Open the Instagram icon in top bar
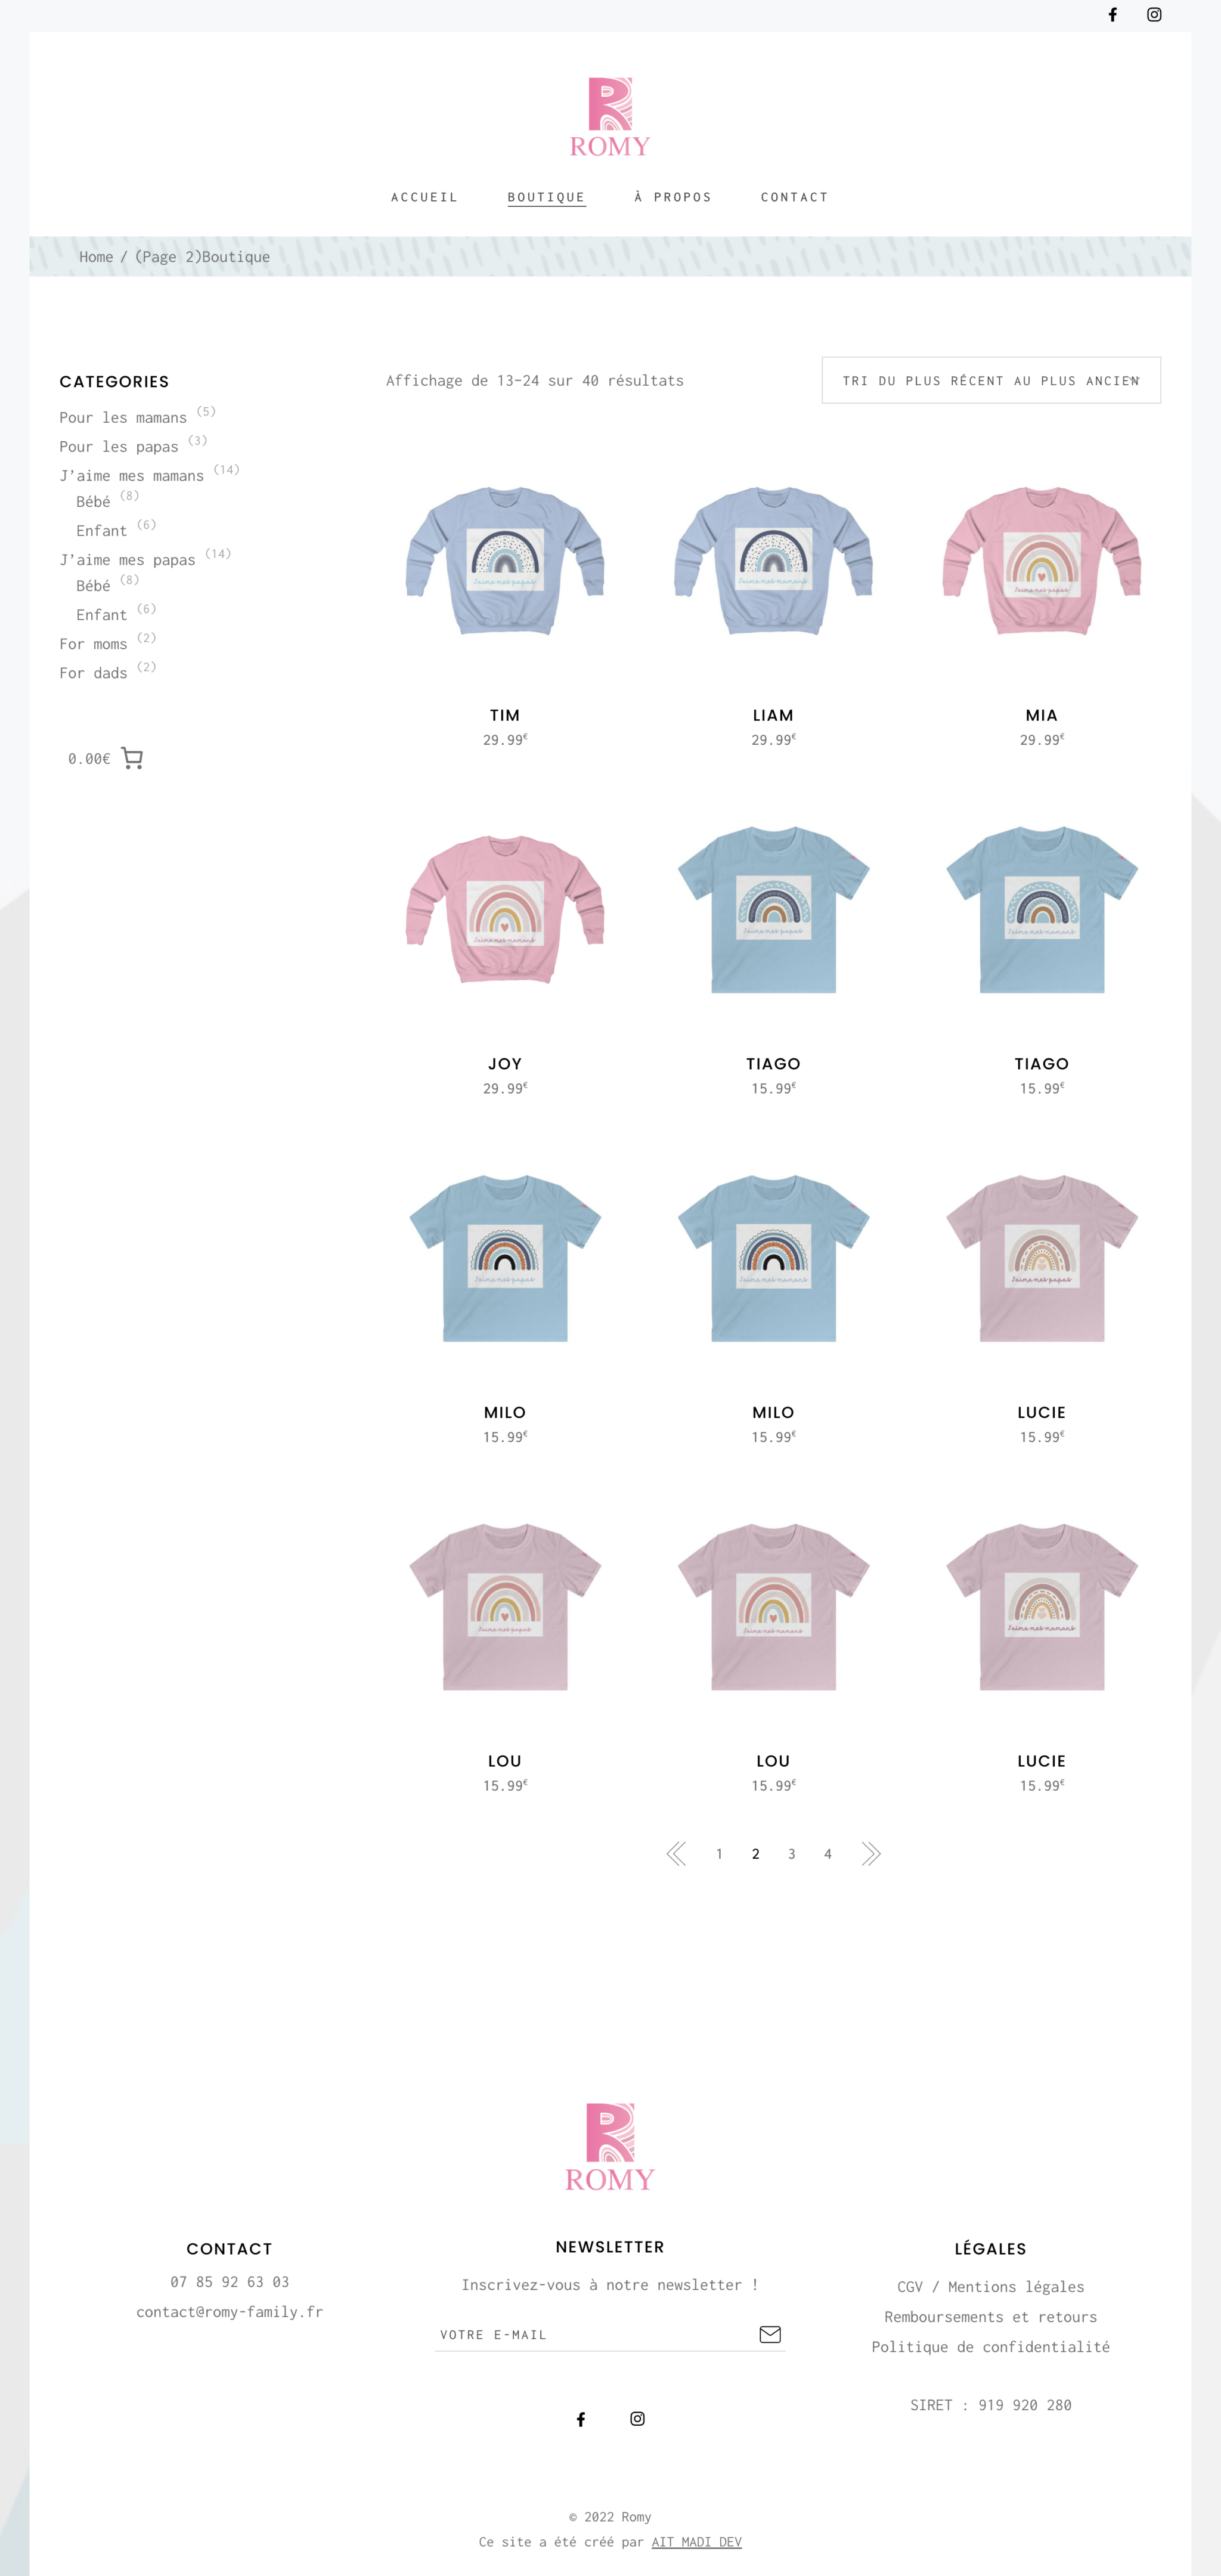The height and width of the screenshot is (2576, 1221). pyautogui.click(x=1154, y=14)
